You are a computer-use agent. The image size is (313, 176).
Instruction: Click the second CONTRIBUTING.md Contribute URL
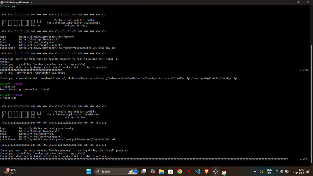pos(67,139)
